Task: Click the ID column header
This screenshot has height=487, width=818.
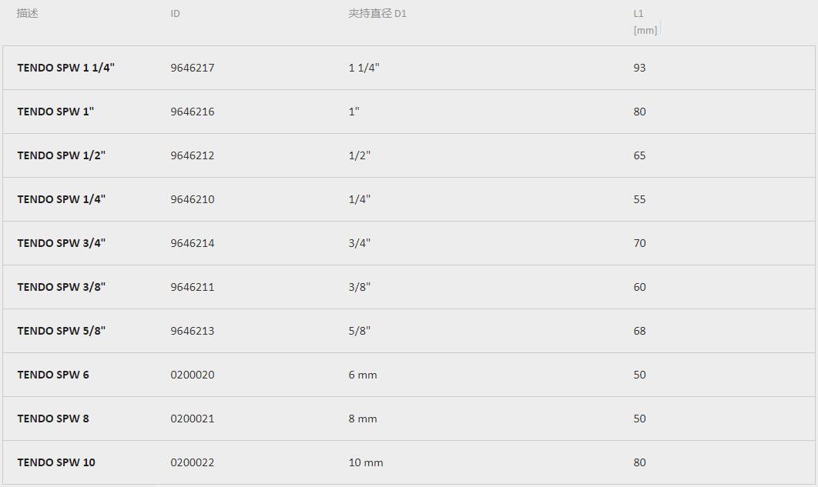Action: [x=175, y=14]
